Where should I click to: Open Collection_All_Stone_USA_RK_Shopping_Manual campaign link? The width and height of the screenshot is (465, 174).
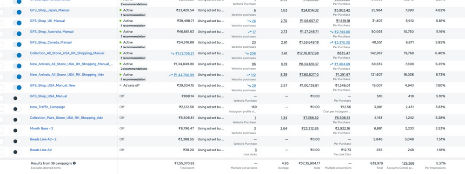click(x=67, y=53)
